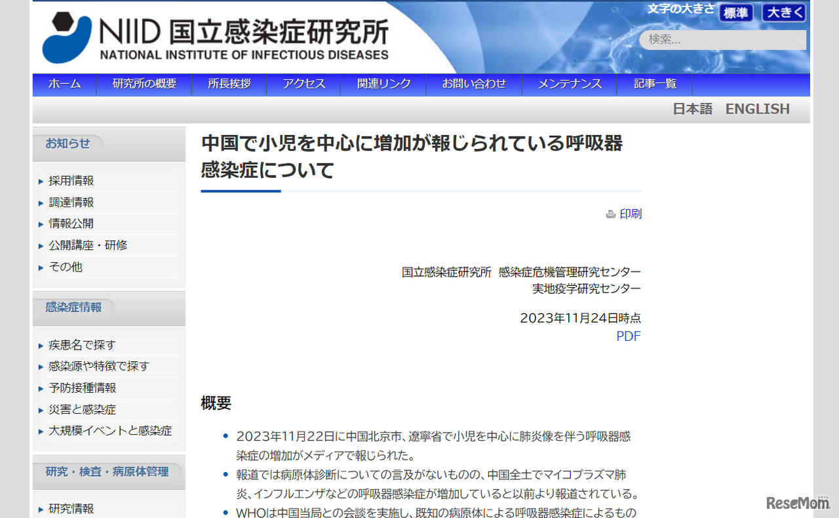
Task: Click the arrow icon beside 研究情報
Action: pos(41,508)
